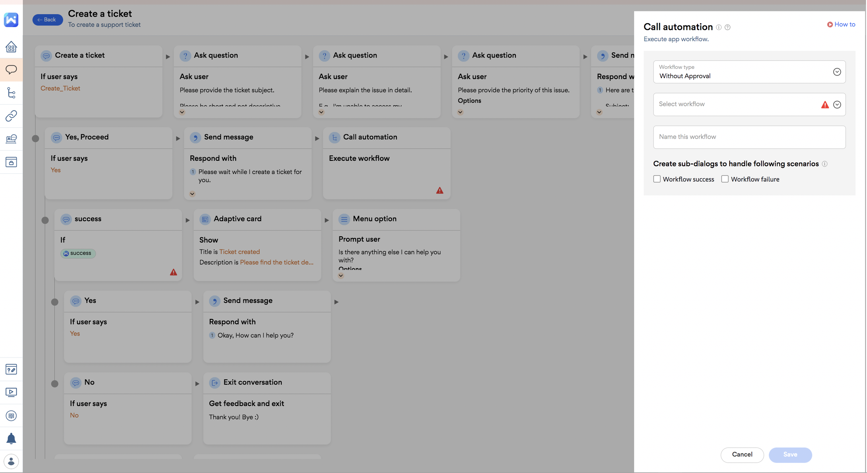
Task: Click the video tutorials sidebar icon
Action: pyautogui.click(x=11, y=392)
